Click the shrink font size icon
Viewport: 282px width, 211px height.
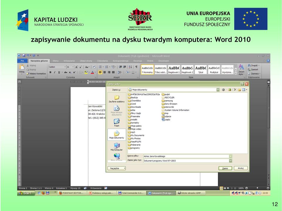pos(80,67)
